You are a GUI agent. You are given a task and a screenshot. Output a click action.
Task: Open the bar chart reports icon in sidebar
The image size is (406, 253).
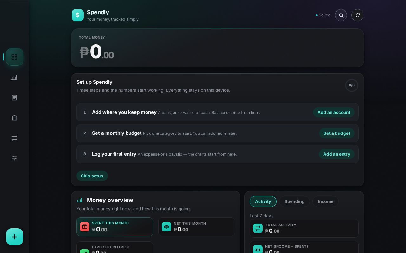[x=15, y=77]
